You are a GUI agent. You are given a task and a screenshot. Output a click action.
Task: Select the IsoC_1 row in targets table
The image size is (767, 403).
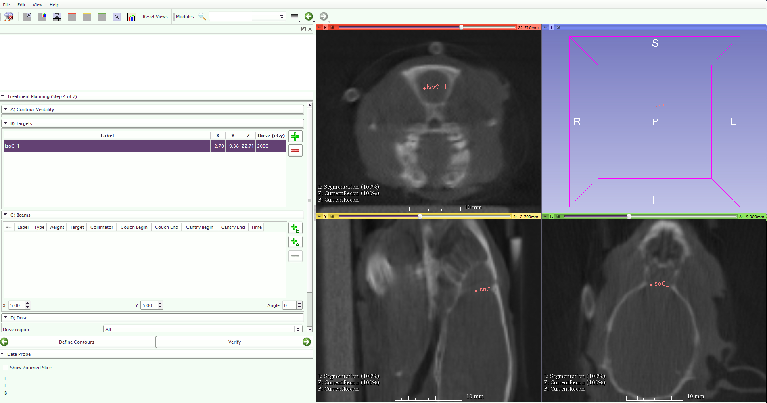coord(107,146)
